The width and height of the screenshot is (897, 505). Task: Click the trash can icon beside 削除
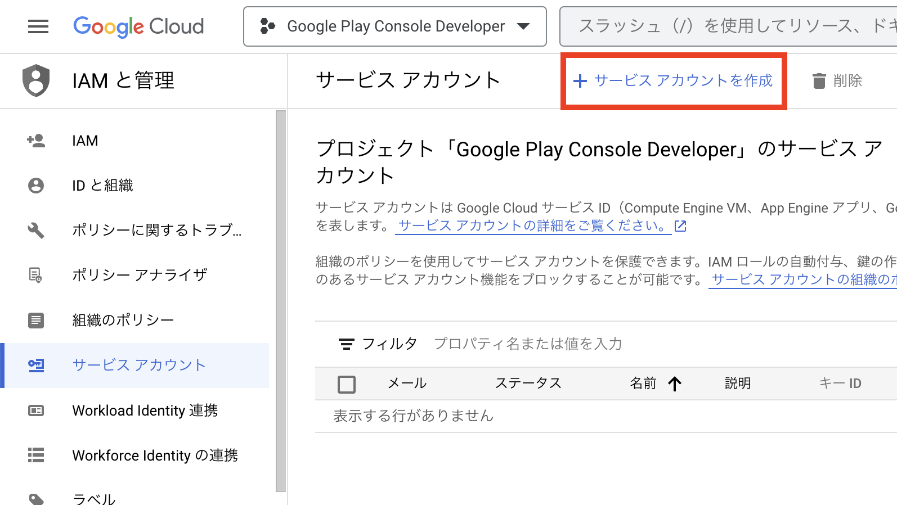pos(819,81)
